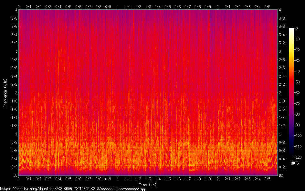Click '0·4' tick on the bottom time axis
305x191 pixels.
tap(58, 179)
